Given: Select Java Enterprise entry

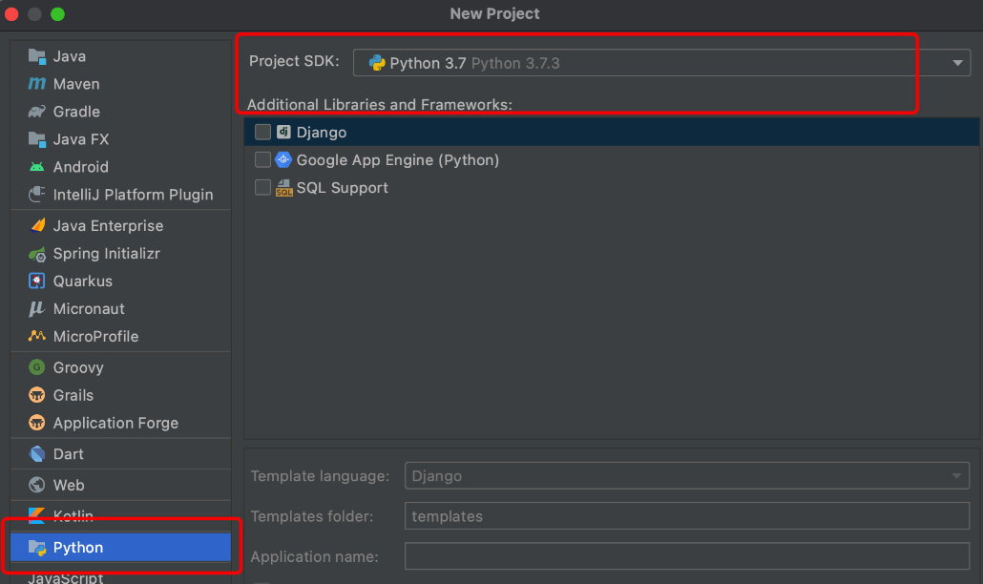Looking at the screenshot, I should point(120,226).
